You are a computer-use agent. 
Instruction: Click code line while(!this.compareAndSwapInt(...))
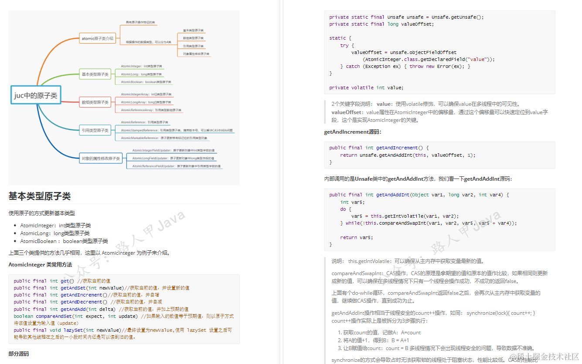pos(428,223)
